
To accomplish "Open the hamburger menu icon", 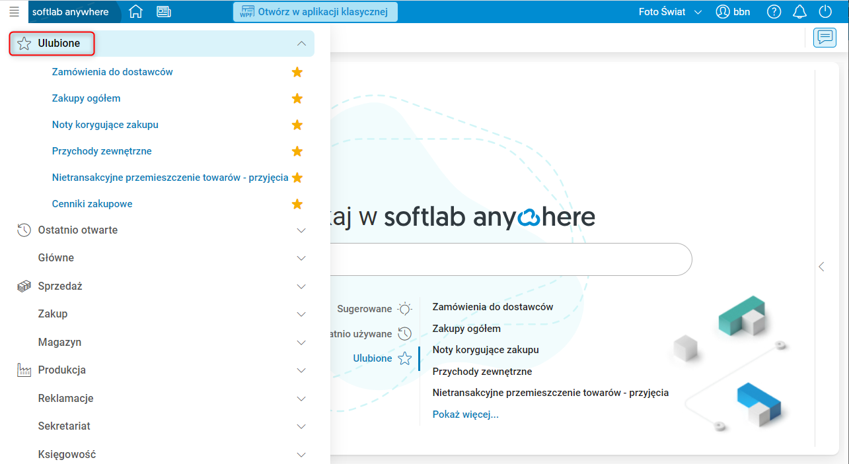I will point(14,11).
